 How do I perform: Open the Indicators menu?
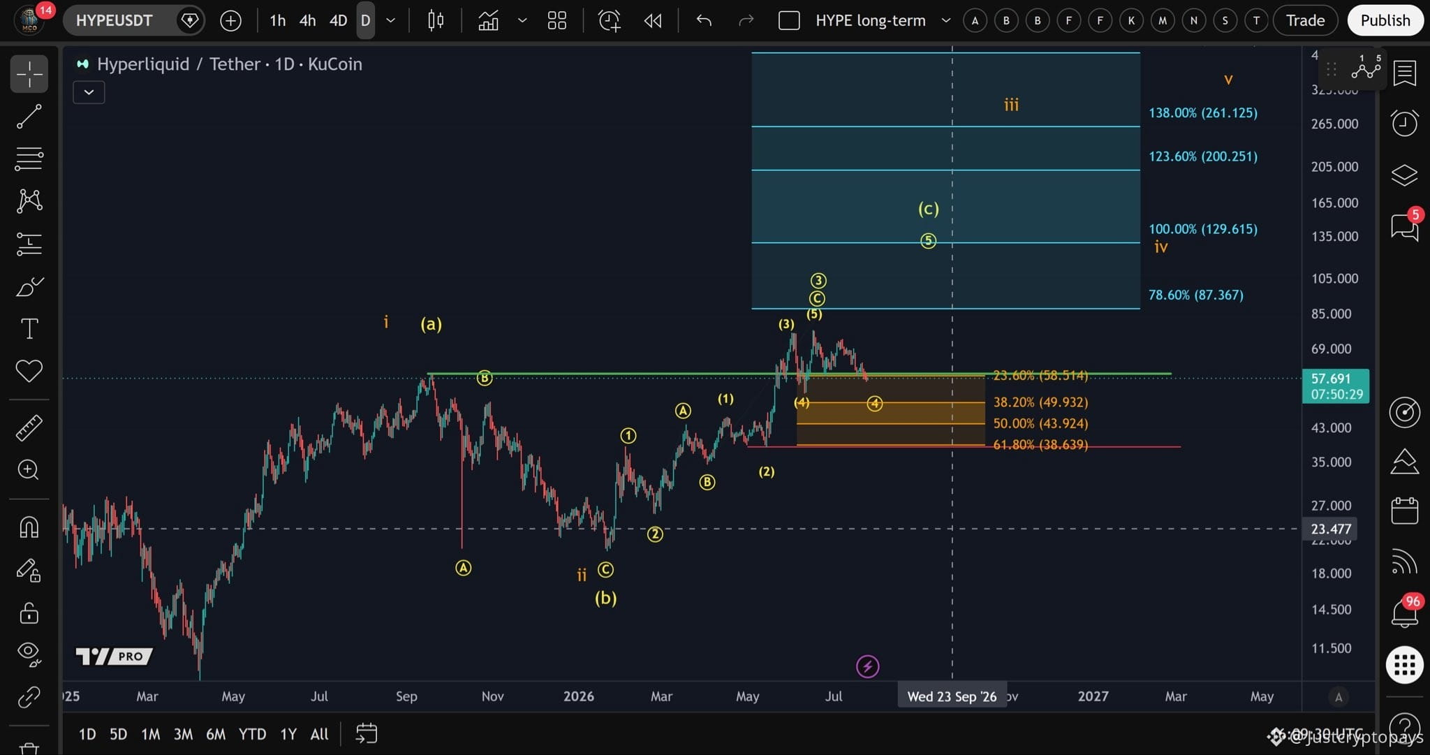(488, 21)
